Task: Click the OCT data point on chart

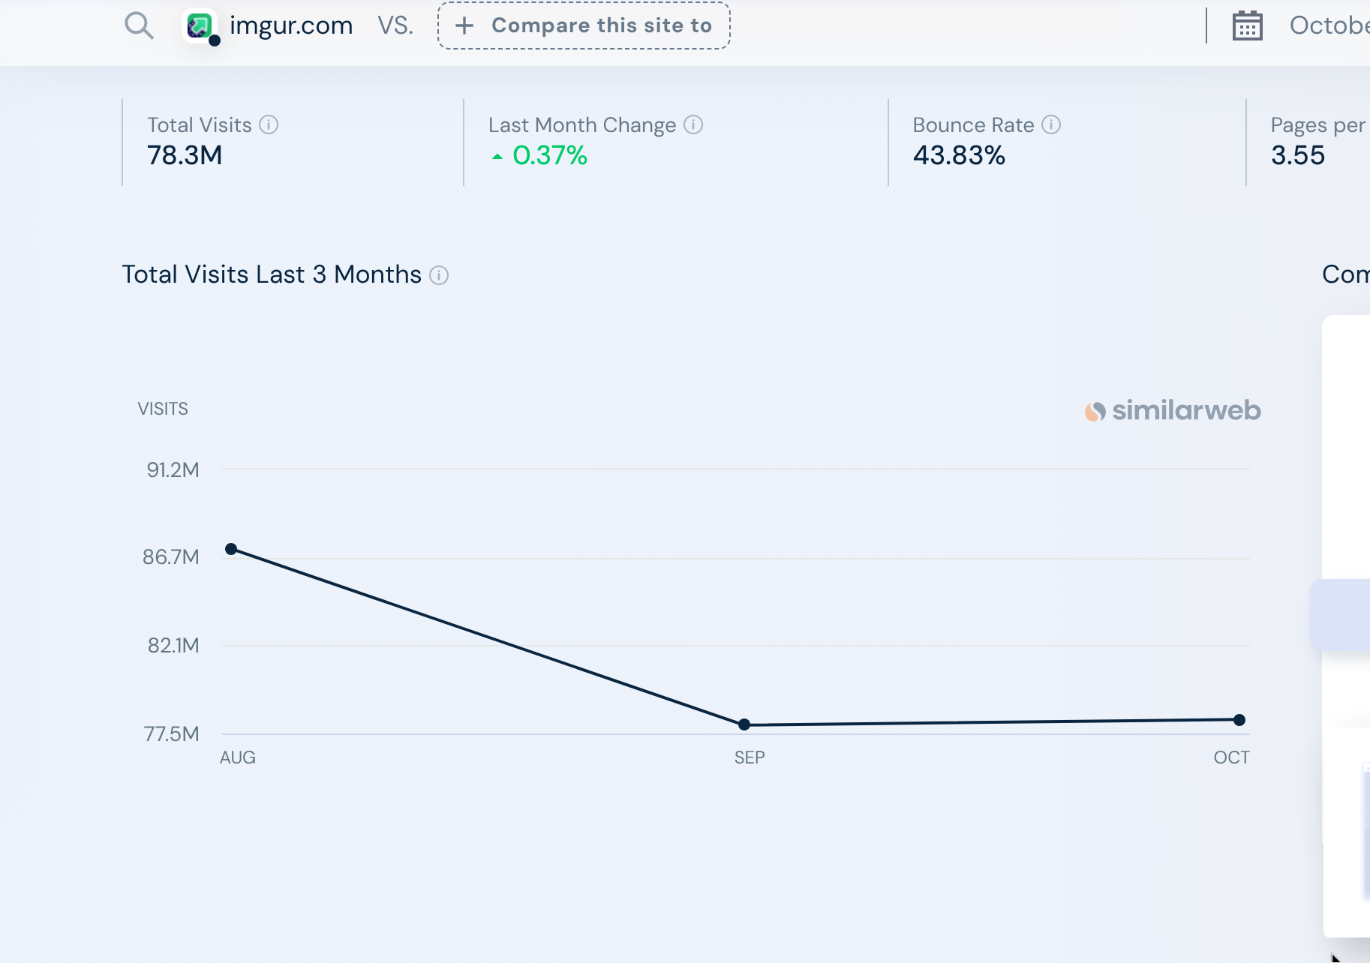Action: click(1239, 720)
